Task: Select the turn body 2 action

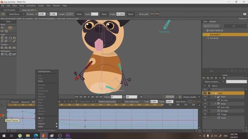Action: 225,34
